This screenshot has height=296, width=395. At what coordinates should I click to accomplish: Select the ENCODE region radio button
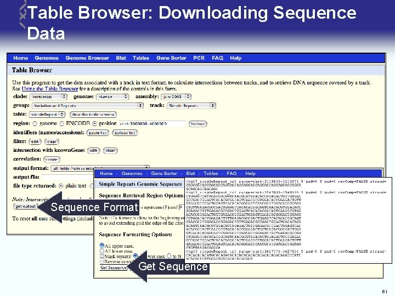[61, 123]
